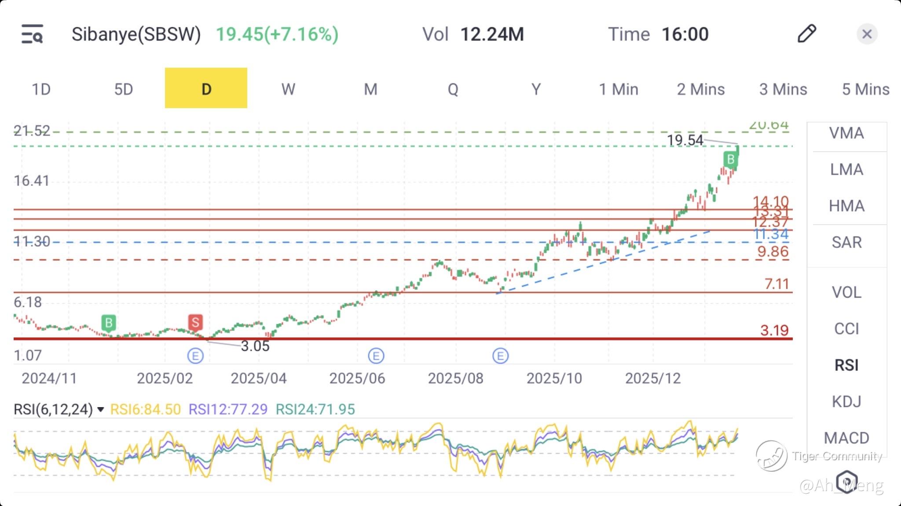
Task: Close the chart with X button
Action: click(x=867, y=34)
